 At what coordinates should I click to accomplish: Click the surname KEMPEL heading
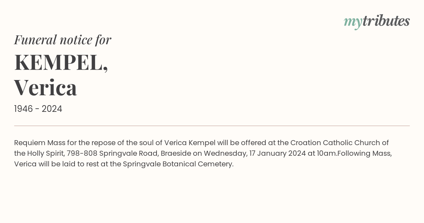click(x=61, y=62)
